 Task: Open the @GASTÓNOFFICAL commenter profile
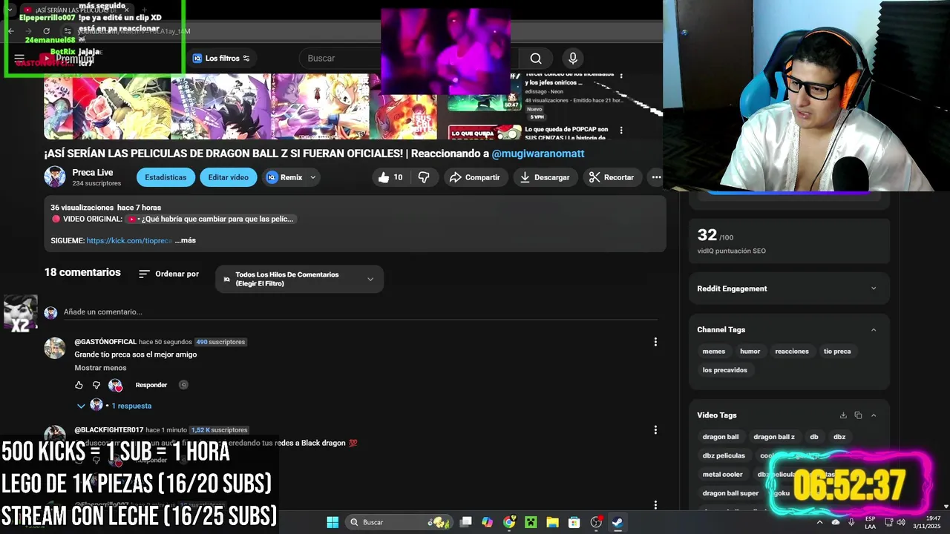tap(105, 342)
